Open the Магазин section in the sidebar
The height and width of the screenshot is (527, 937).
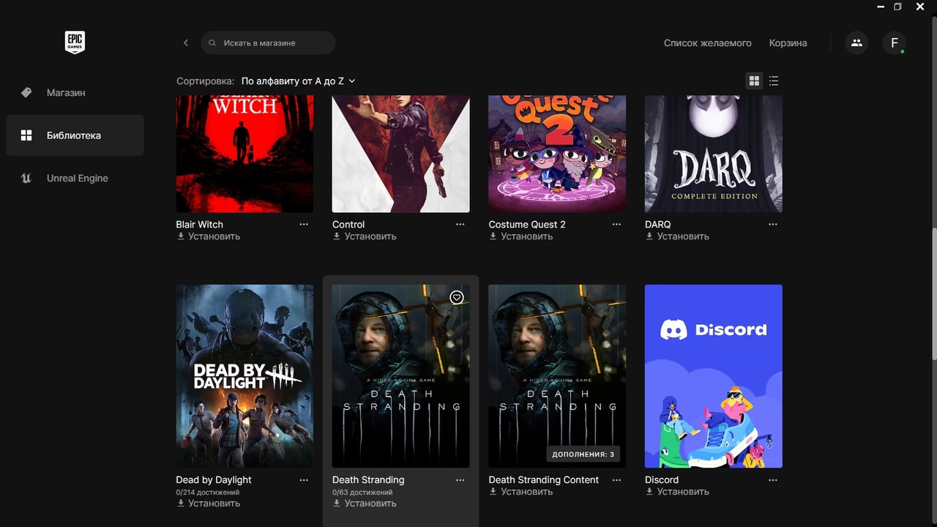[75, 93]
